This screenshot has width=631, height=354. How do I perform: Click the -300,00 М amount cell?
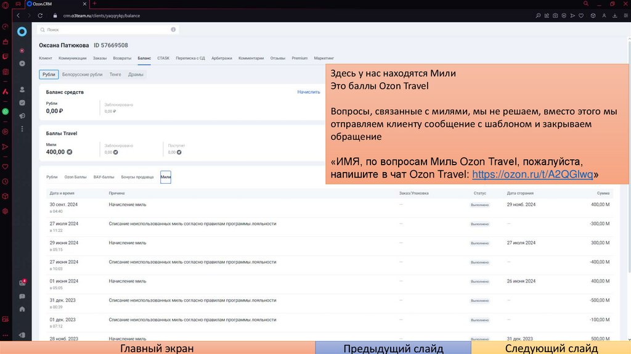(599, 223)
